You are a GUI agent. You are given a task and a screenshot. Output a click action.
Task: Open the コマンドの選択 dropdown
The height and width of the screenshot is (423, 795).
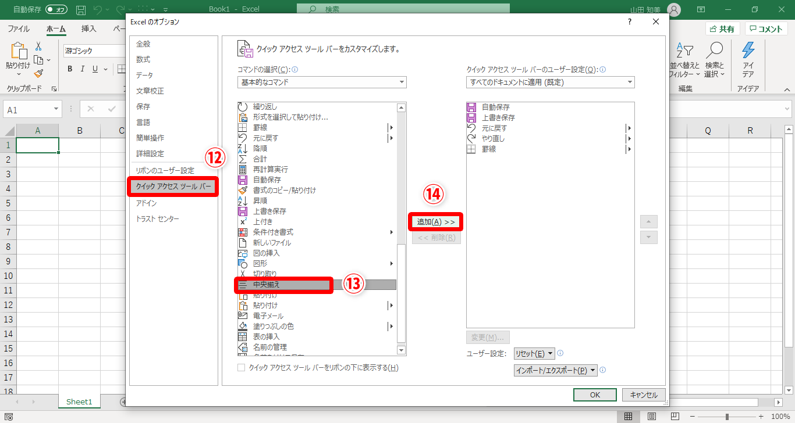click(x=322, y=83)
